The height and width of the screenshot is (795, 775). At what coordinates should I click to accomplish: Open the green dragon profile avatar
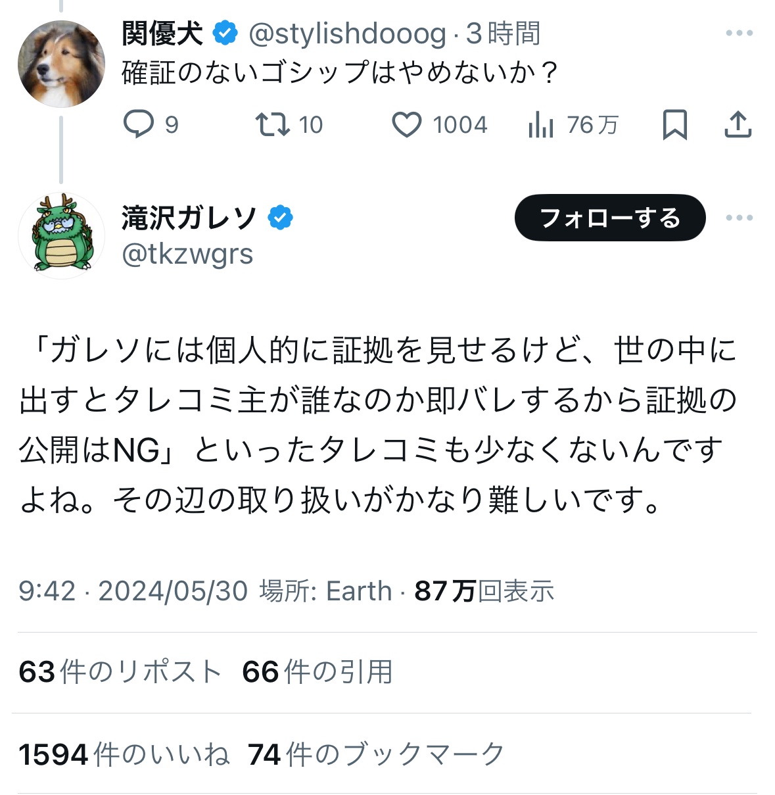coord(61,235)
